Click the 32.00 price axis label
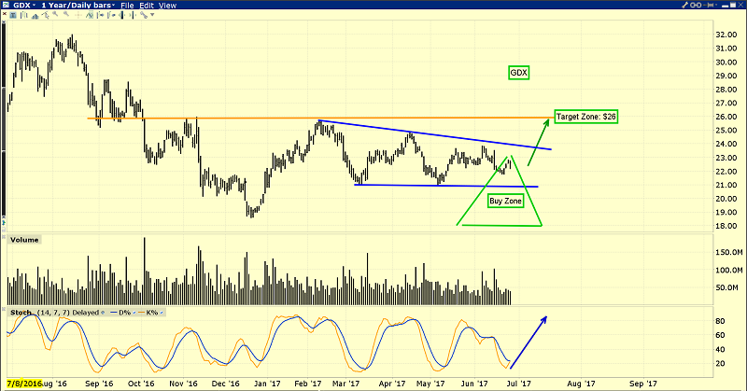The width and height of the screenshot is (747, 391). (726, 35)
